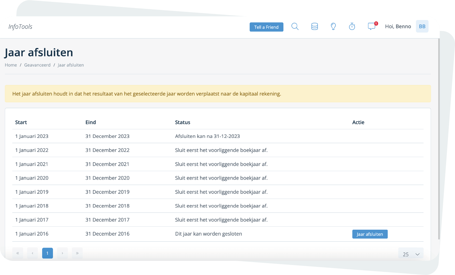Click the stopwatch timer icon
Screen dimensions: 455x275
[x=352, y=26]
